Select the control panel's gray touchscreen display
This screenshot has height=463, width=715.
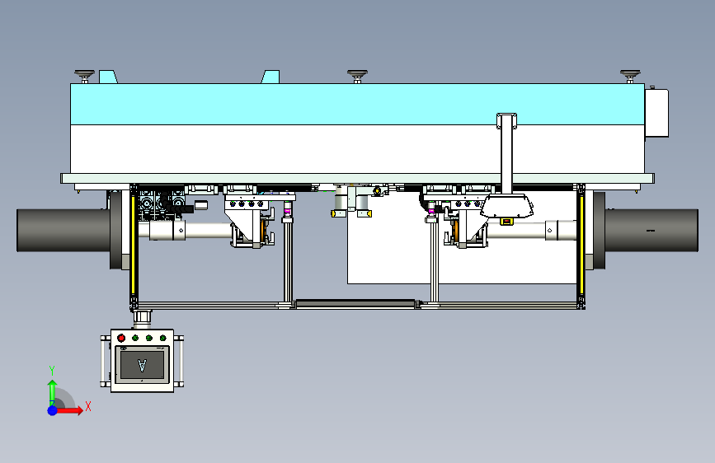tap(142, 365)
